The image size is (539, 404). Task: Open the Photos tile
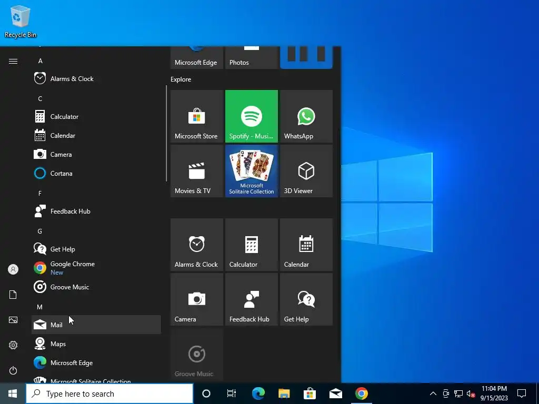[252, 58]
